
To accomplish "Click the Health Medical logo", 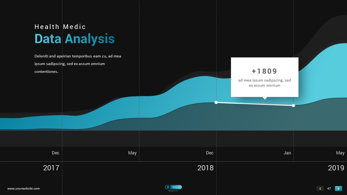I will 173,188.
